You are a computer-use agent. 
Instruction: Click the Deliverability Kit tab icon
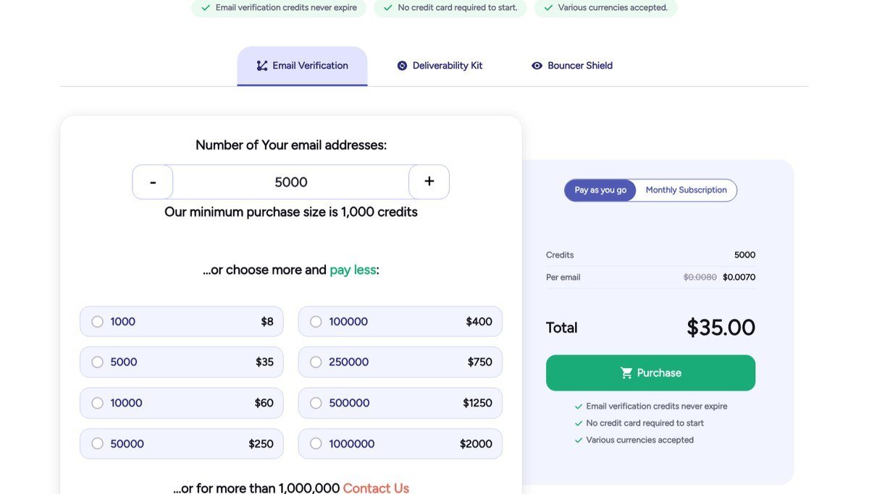tap(403, 66)
